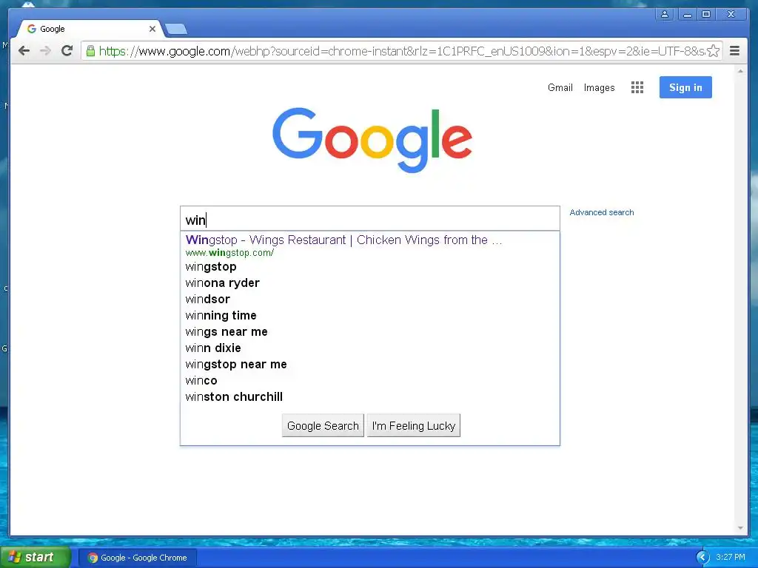Select the 'wingstop near me' suggestion
Image resolution: width=758 pixels, height=568 pixels.
coord(370,364)
